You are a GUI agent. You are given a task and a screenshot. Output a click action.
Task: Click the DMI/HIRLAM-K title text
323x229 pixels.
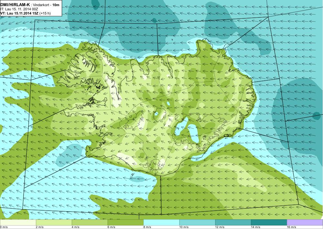click(x=15, y=5)
